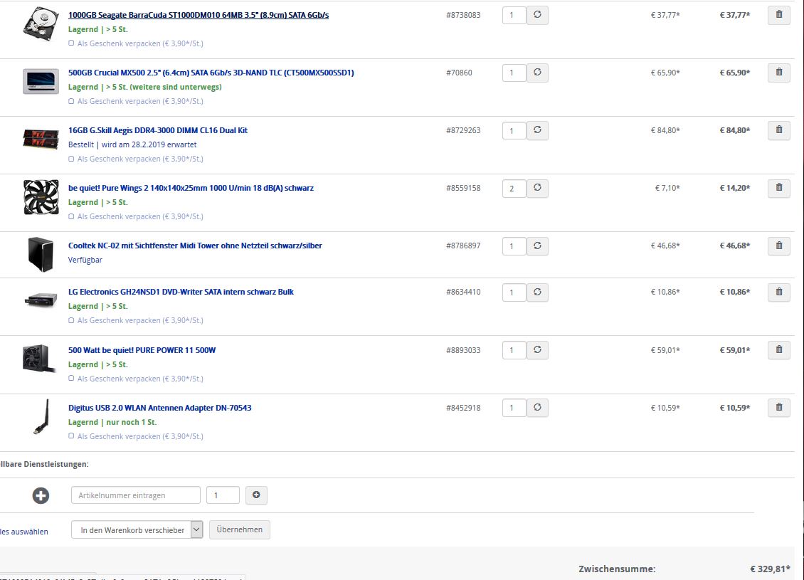The image size is (804, 580).
Task: Click quantity field for Seagate BarraCuda
Action: [514, 15]
